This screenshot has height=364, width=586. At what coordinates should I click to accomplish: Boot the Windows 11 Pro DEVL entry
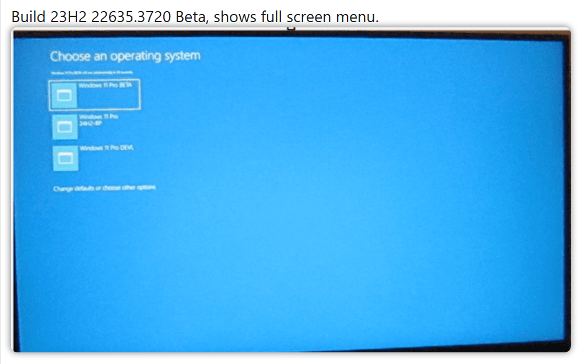pos(93,158)
